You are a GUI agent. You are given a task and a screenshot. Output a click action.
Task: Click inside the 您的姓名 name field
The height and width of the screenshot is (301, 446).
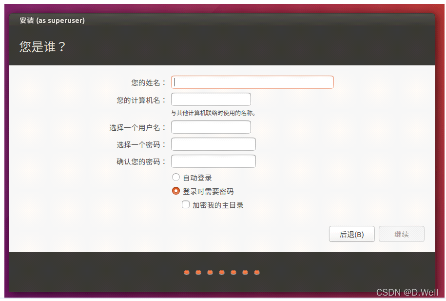pos(252,82)
